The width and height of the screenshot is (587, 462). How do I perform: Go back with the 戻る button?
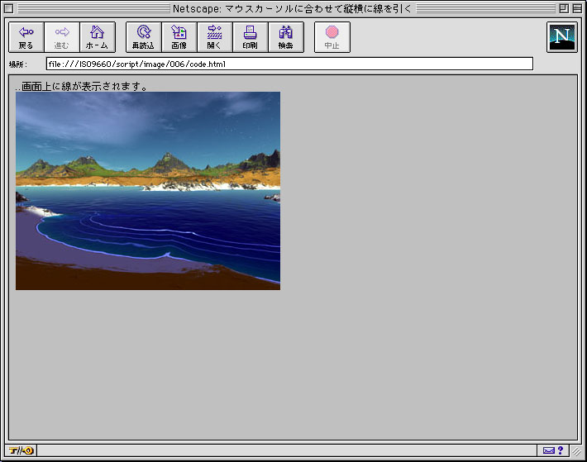coord(26,37)
